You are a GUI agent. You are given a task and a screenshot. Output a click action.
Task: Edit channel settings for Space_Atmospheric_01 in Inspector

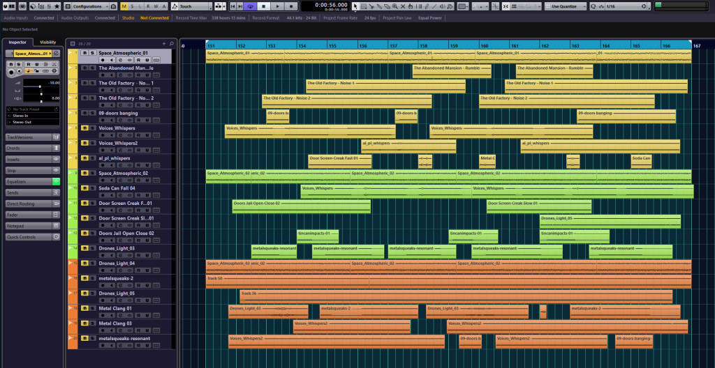[x=56, y=53]
